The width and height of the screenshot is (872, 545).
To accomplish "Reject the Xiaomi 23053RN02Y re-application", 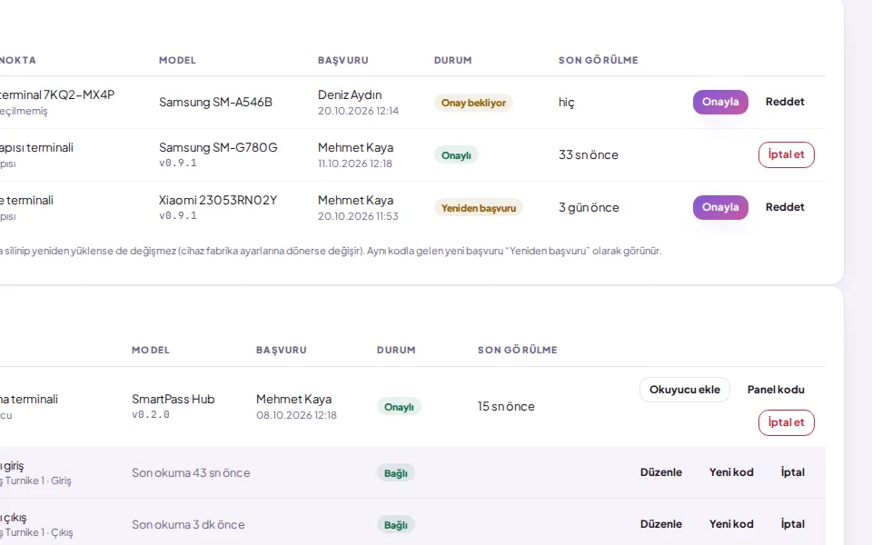I will click(x=785, y=207).
